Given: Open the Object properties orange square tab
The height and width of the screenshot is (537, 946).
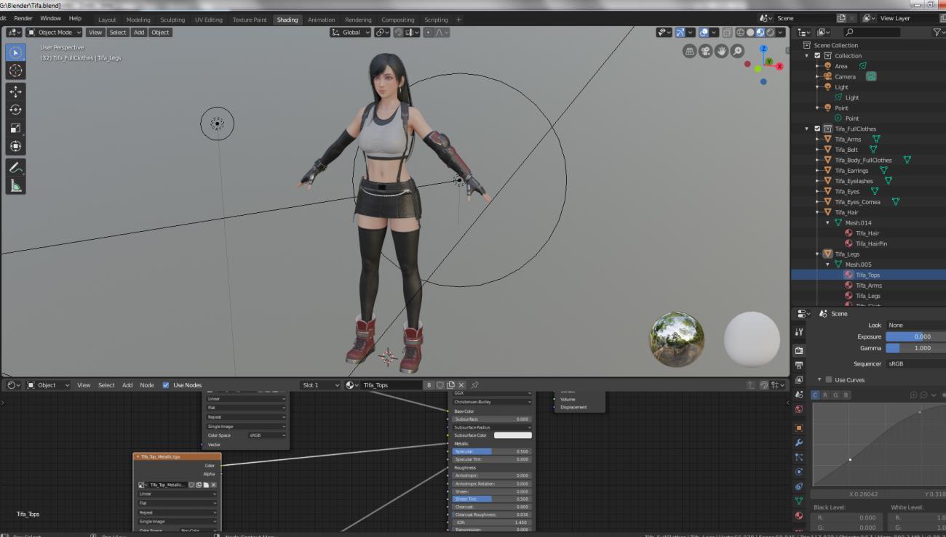Looking at the screenshot, I should click(x=799, y=428).
